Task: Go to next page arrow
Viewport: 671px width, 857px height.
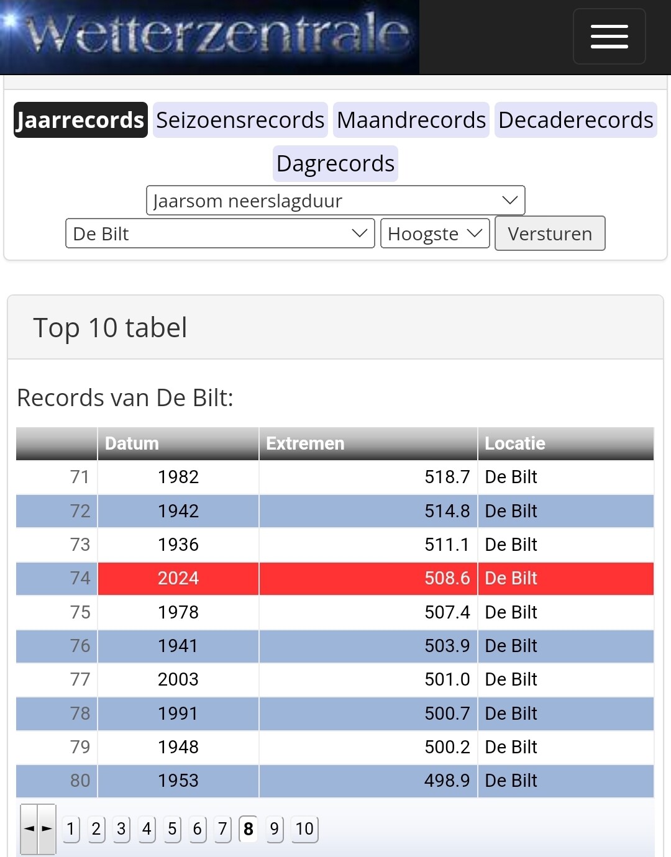Action: click(x=47, y=828)
